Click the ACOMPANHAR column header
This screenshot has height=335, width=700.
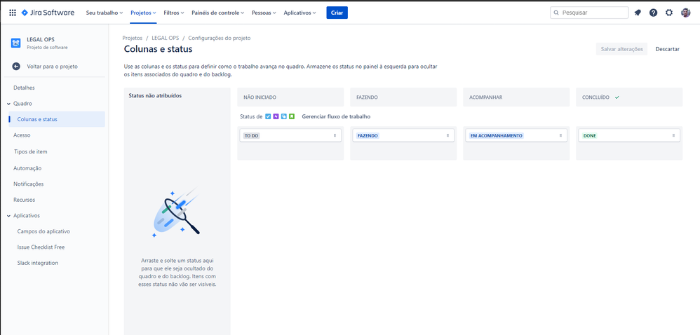[516, 97]
